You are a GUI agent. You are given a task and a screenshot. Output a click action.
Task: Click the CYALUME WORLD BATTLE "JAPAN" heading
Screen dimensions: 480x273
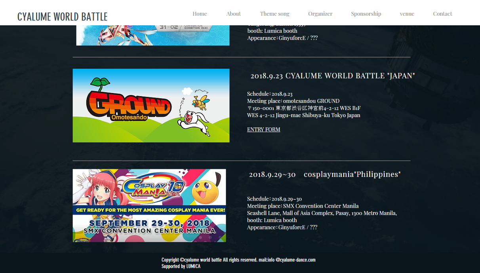click(x=332, y=76)
